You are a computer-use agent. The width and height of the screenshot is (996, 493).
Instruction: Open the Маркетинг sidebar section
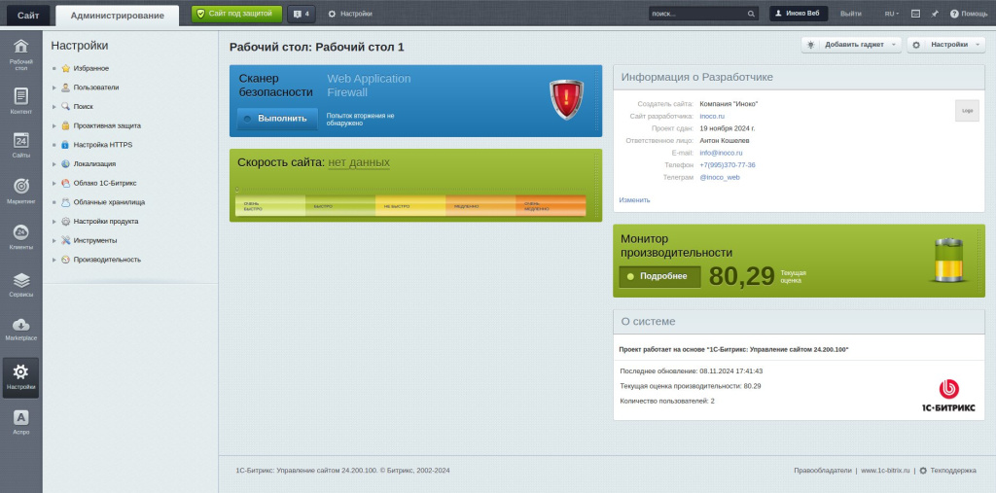[x=21, y=192]
